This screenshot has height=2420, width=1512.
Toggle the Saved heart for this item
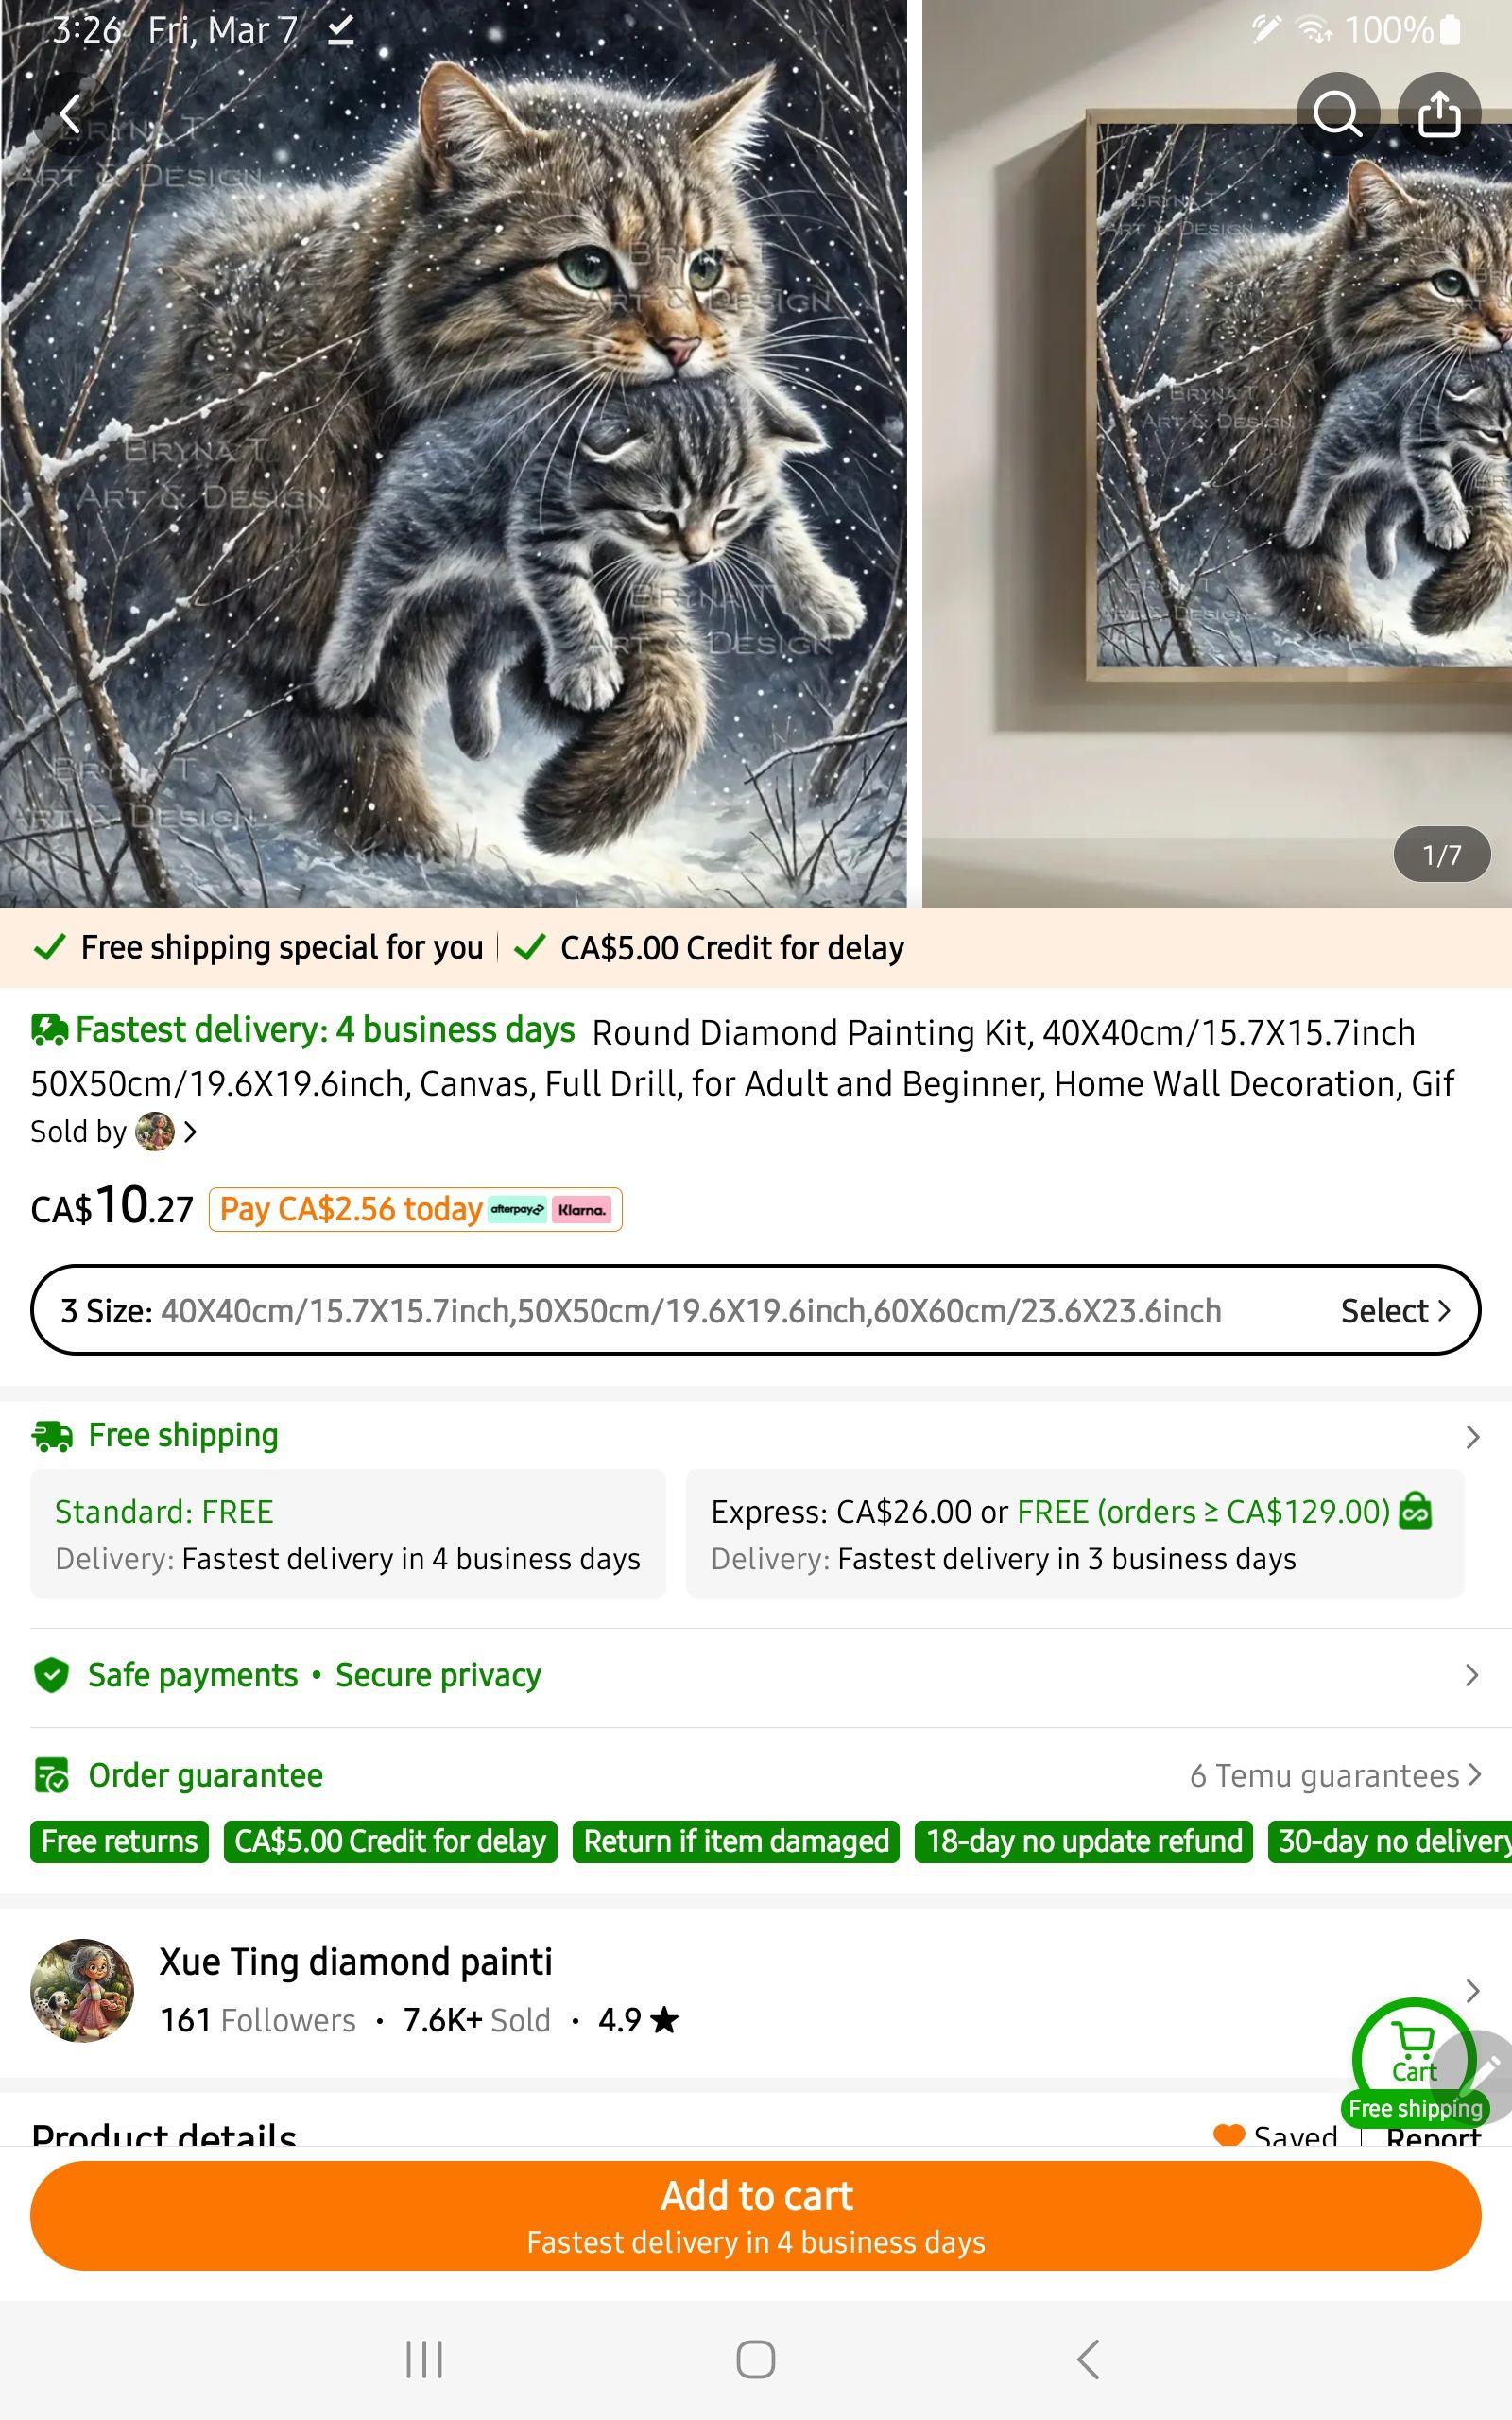click(1228, 2136)
